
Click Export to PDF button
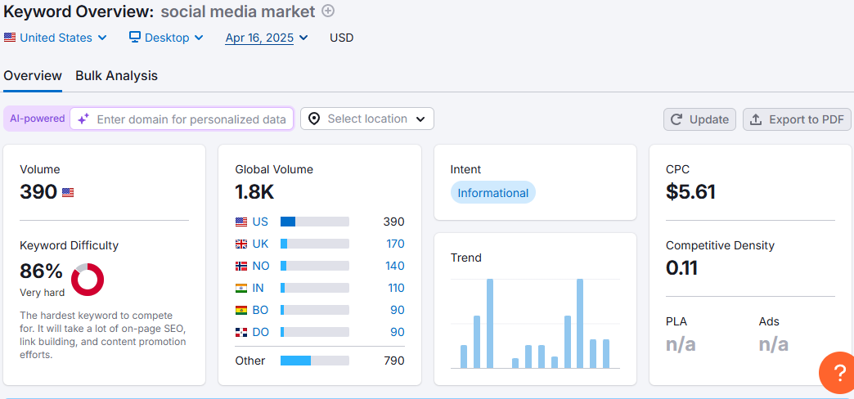(x=797, y=119)
